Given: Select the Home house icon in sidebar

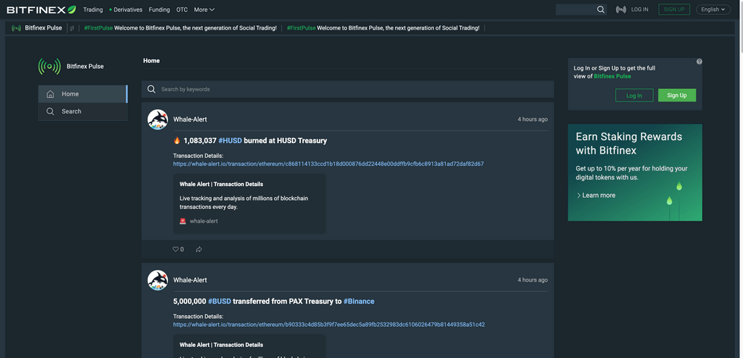Looking at the screenshot, I should 51,94.
